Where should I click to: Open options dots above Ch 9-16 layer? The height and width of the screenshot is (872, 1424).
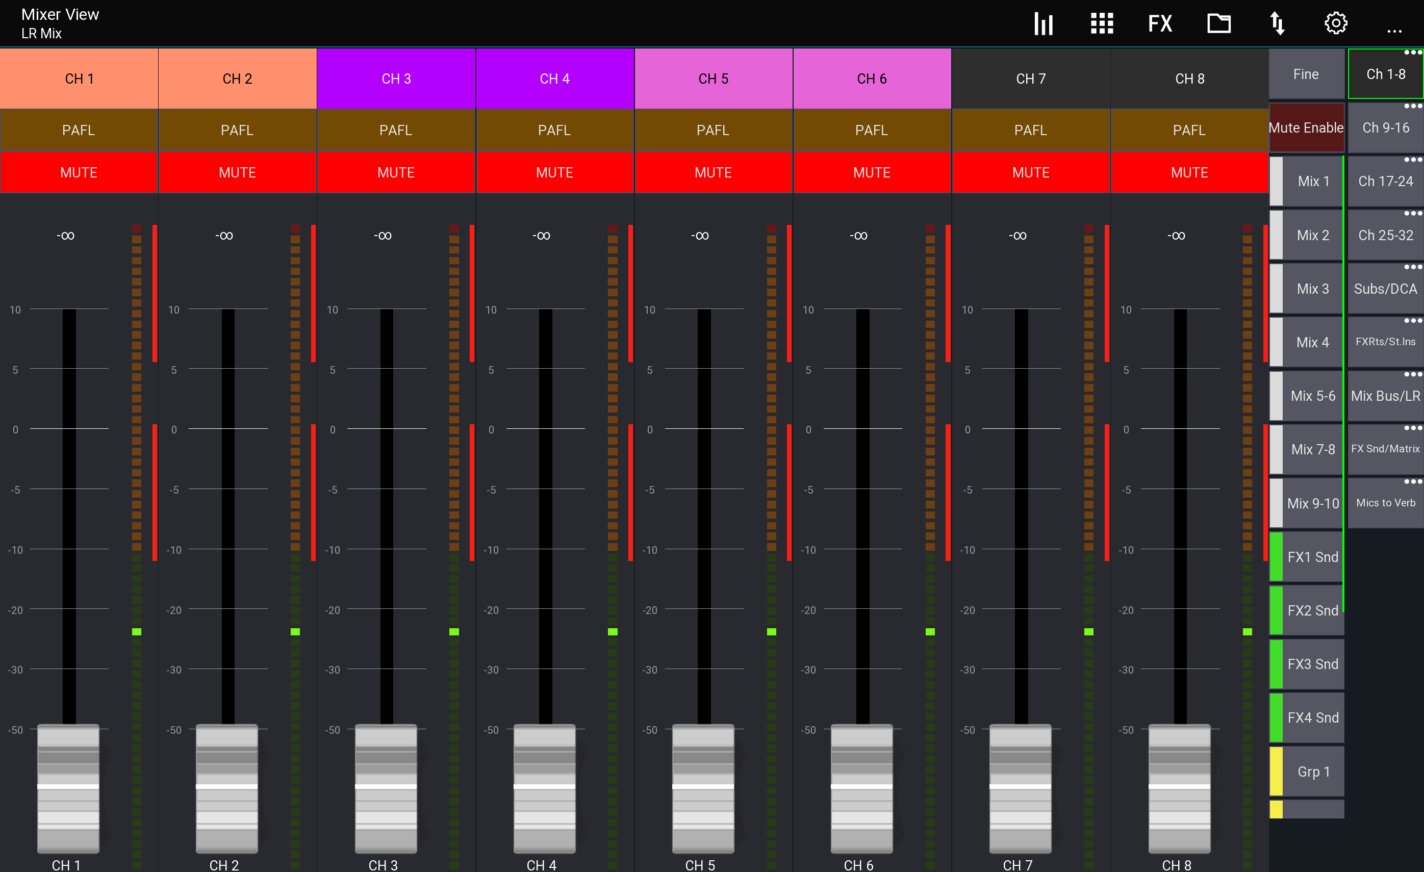pyautogui.click(x=1413, y=107)
